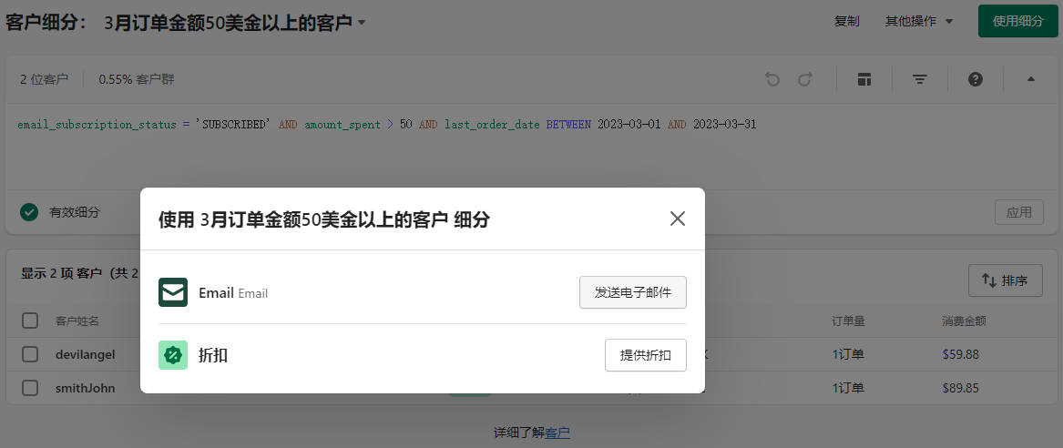Click the 提供折扣 button

[x=646, y=355]
